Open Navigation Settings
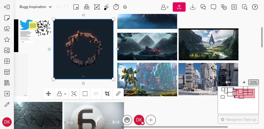 tap(238, 119)
